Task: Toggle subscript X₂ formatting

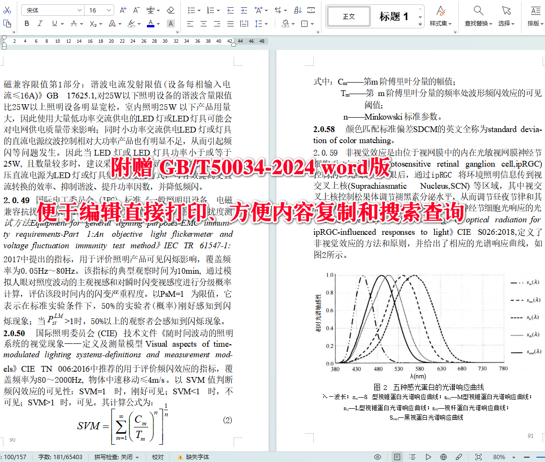Action: (93, 24)
